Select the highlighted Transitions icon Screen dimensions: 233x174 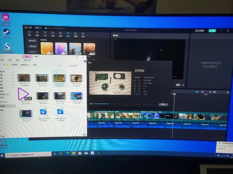click(x=68, y=34)
